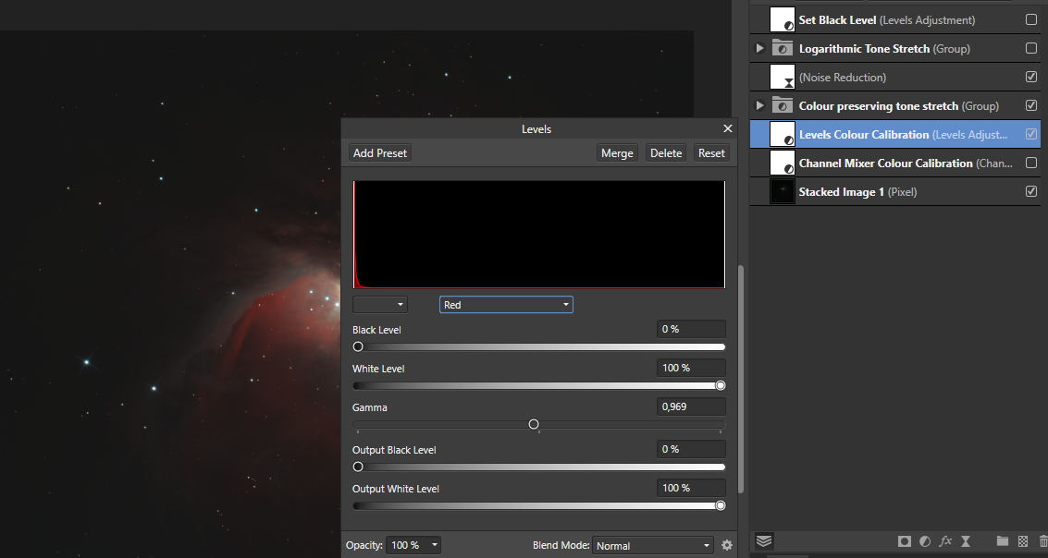
Task: Click the Output Black Level value field
Action: [x=691, y=449]
